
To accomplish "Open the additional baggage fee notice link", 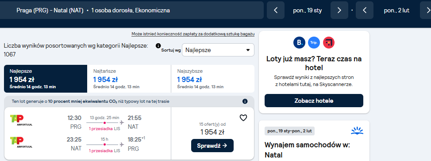I will (193, 34).
